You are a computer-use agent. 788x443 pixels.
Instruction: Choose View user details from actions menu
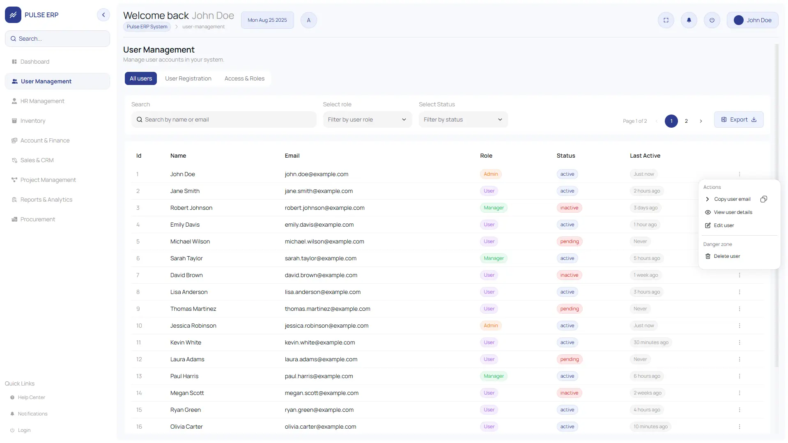click(733, 212)
